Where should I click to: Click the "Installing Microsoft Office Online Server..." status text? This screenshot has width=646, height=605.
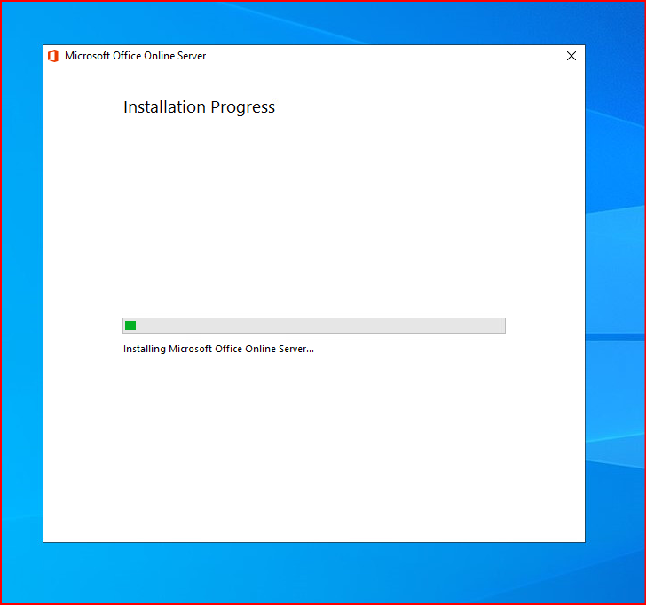(x=218, y=349)
